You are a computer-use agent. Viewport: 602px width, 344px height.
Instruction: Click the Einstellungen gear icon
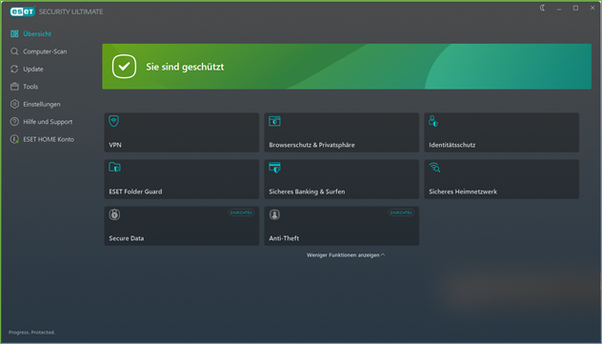(14, 104)
